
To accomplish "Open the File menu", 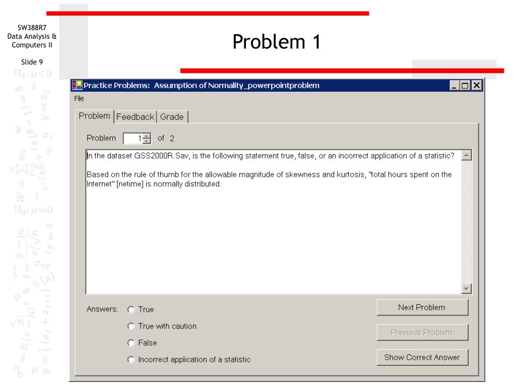I will [79, 98].
